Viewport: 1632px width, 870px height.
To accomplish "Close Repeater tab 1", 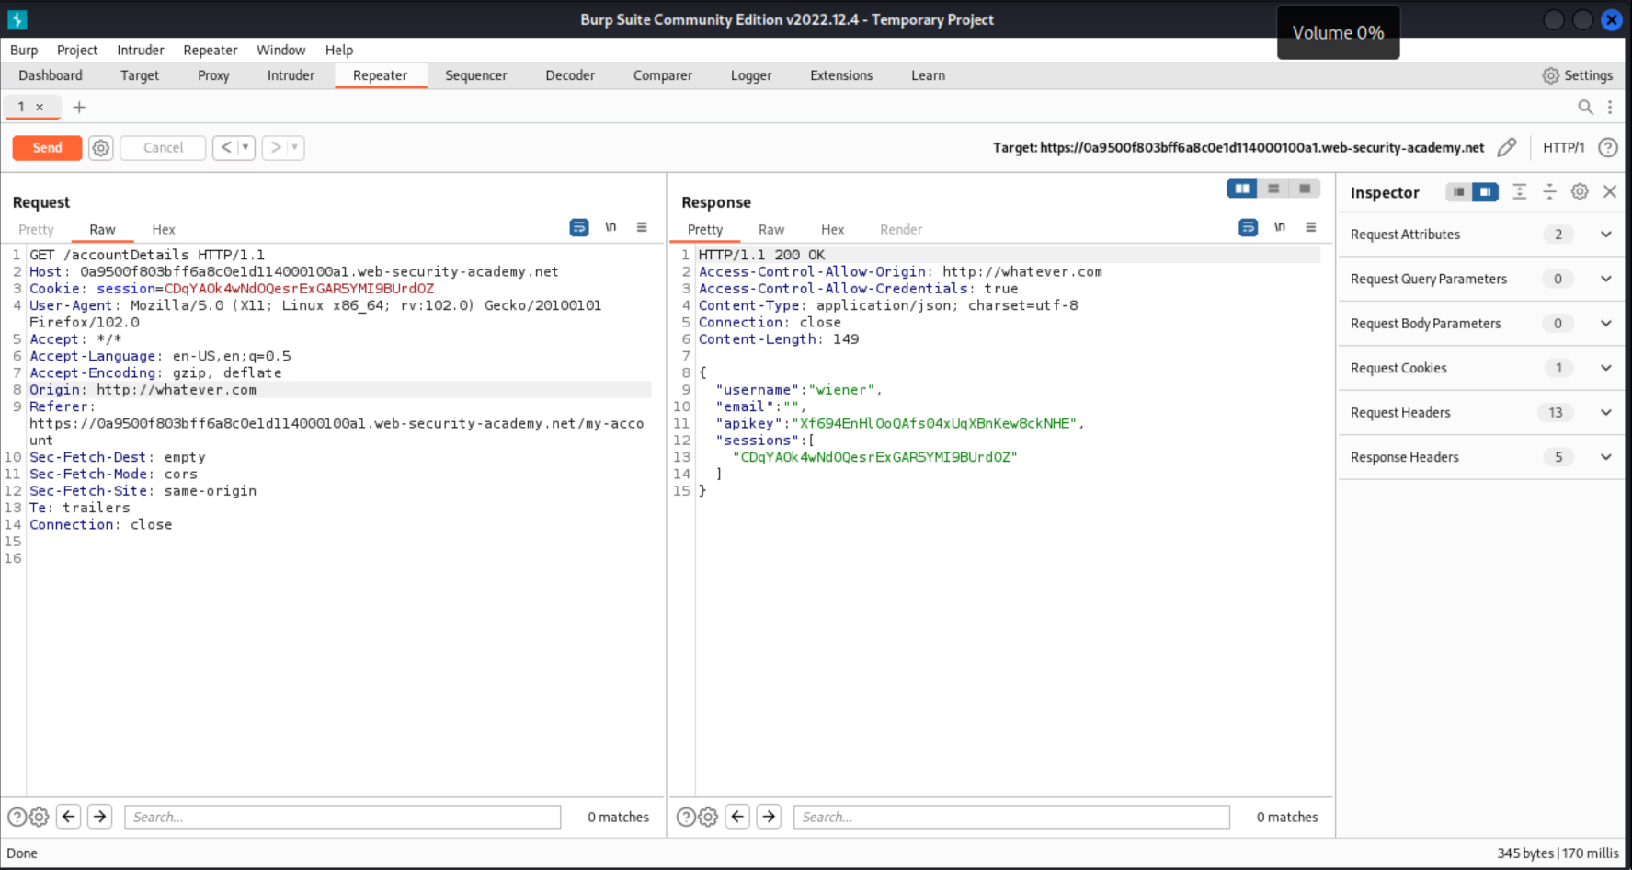I will [x=40, y=107].
